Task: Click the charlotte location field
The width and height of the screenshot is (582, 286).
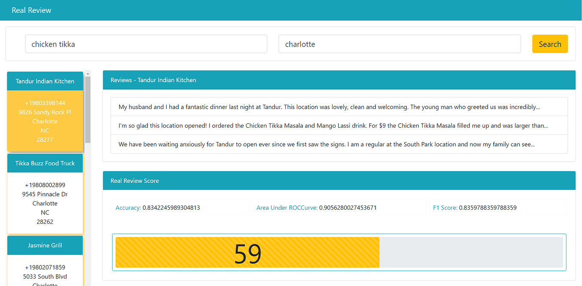Action: pyautogui.click(x=399, y=44)
